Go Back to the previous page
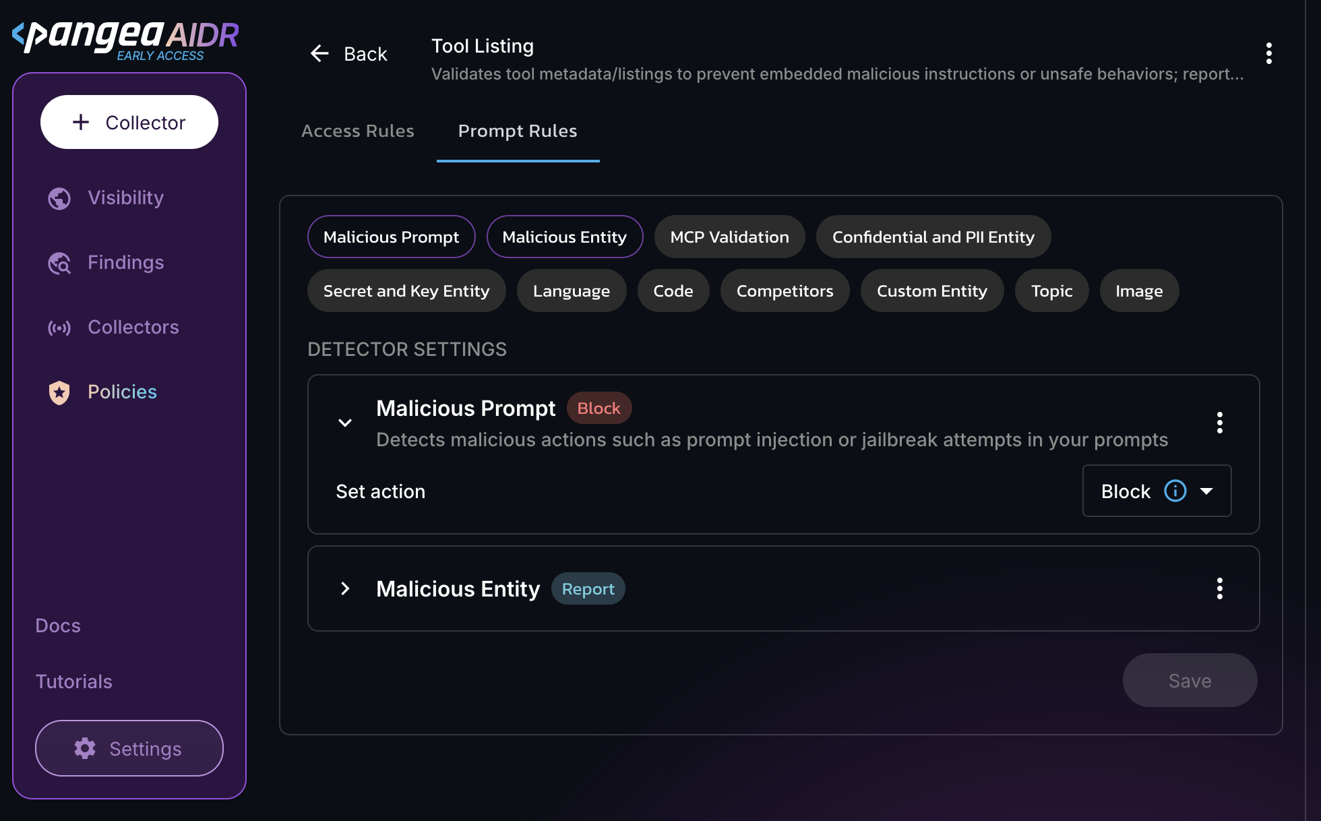This screenshot has height=821, width=1321. pos(348,53)
